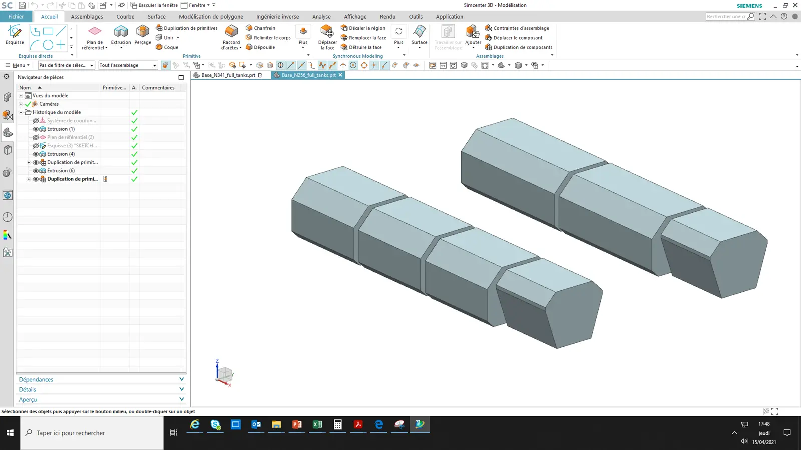This screenshot has height=450, width=801.
Task: Expand the Dépendances panel
Action: pyautogui.click(x=101, y=379)
